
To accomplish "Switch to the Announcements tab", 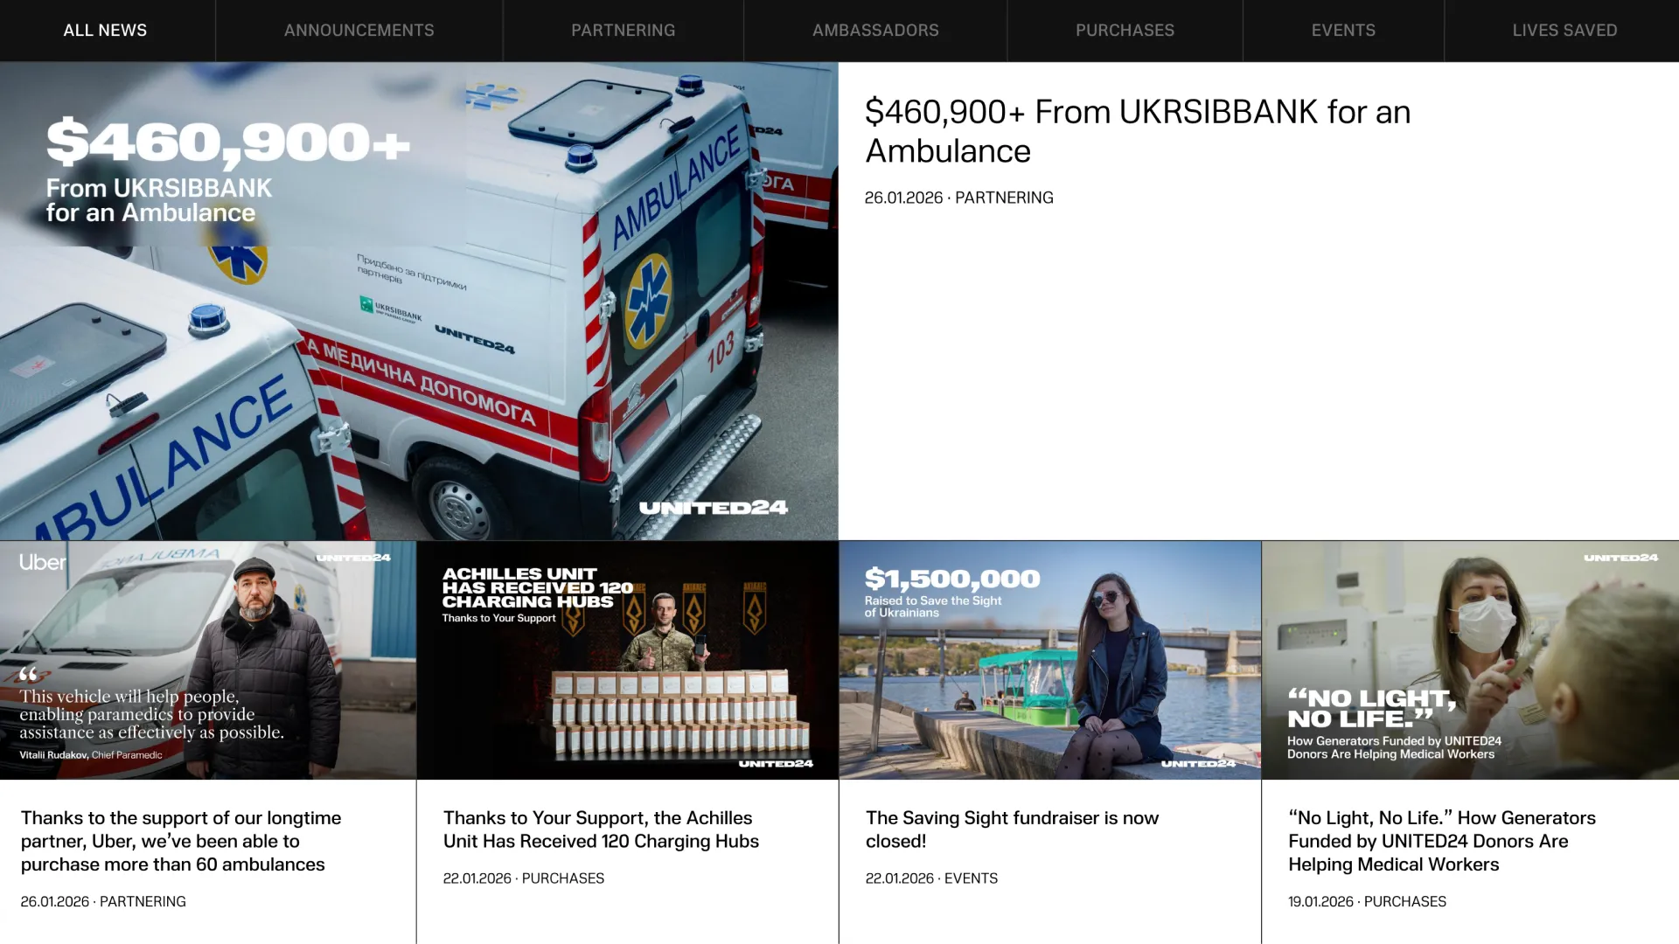I will 359,31.
